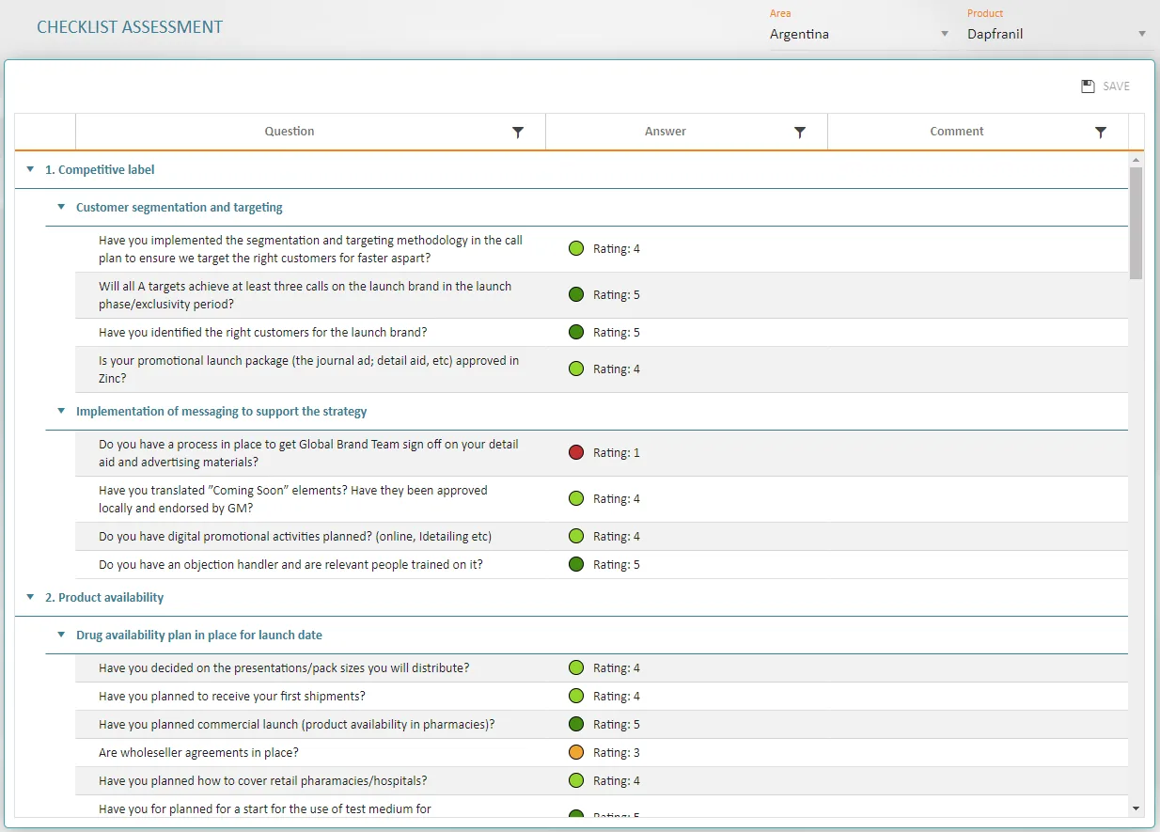Click scrollbar down arrow
The height and width of the screenshot is (832, 1160).
coord(1136,808)
